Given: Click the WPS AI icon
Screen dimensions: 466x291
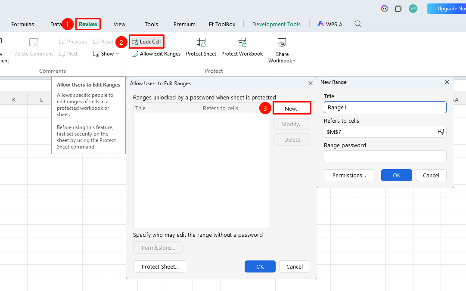Looking at the screenshot, I should [x=320, y=24].
